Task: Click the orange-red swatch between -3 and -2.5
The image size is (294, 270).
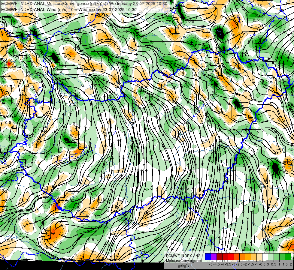Action: click(x=237, y=257)
